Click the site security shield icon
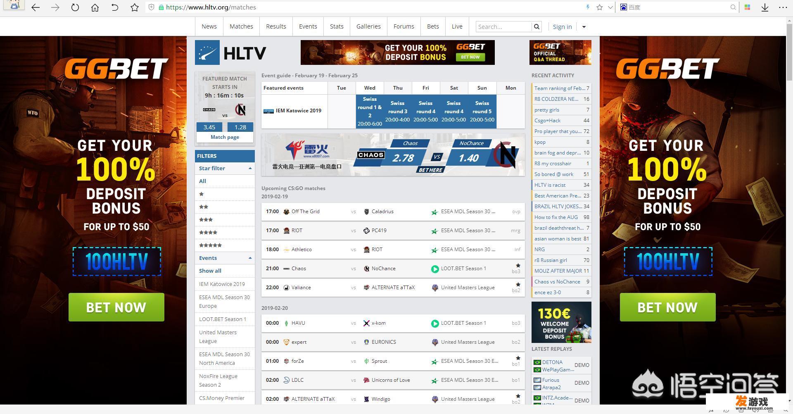The width and height of the screenshot is (793, 414). tap(151, 7)
